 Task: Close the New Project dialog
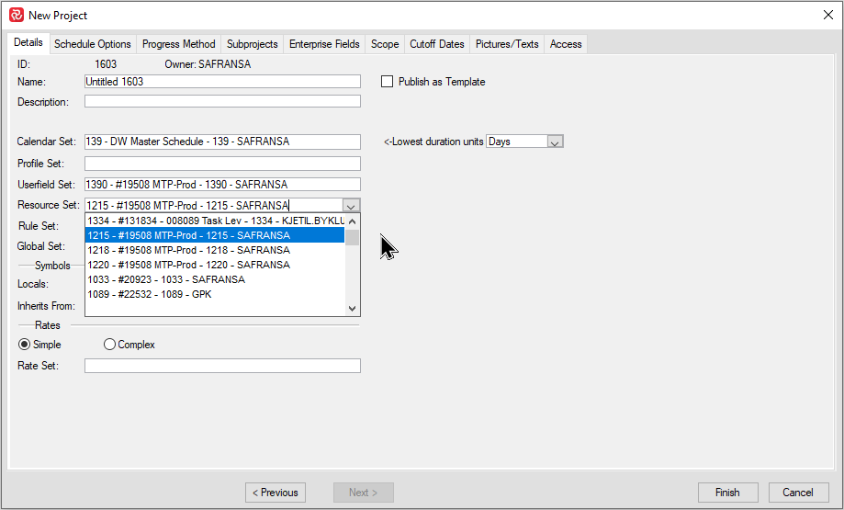click(828, 15)
